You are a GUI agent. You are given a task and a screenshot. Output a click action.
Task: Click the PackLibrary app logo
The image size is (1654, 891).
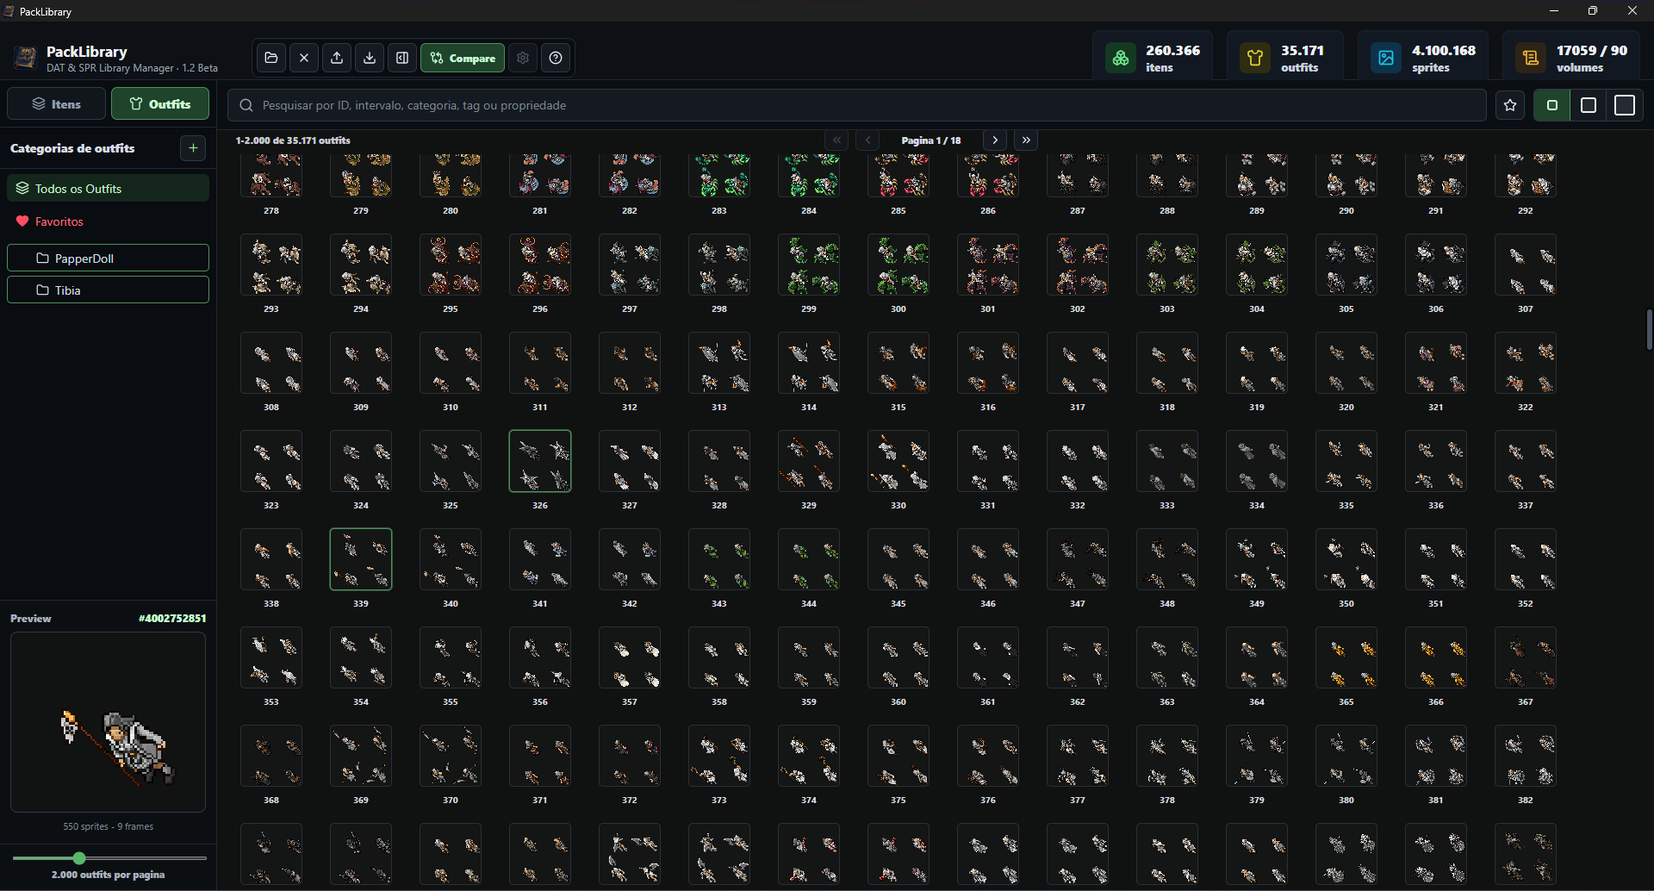pos(26,58)
